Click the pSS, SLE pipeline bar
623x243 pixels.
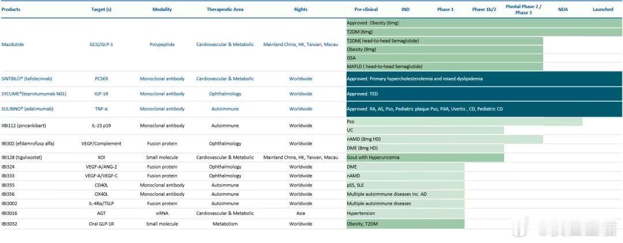(405, 185)
